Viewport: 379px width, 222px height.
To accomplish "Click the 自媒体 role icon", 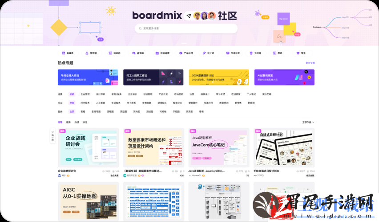I will [x=63, y=53].
